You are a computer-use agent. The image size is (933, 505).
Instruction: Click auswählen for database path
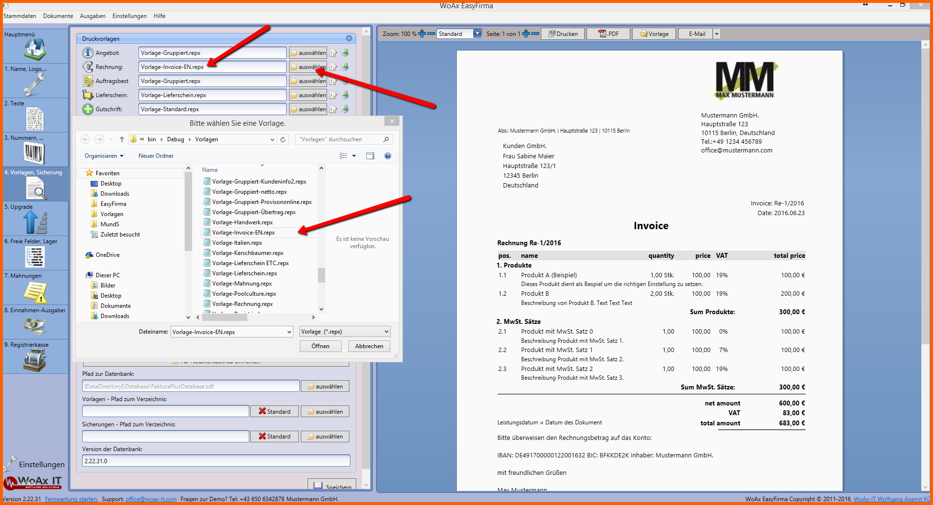click(x=325, y=387)
